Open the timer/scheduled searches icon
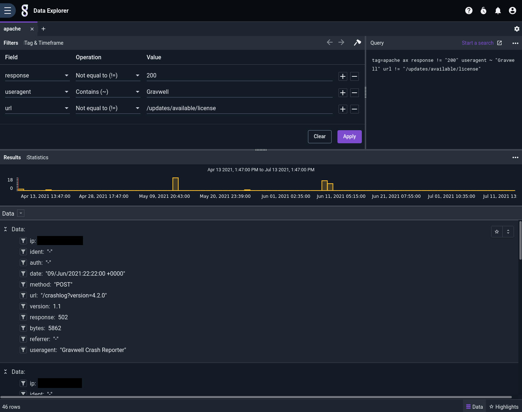The width and height of the screenshot is (522, 412). pyautogui.click(x=483, y=11)
